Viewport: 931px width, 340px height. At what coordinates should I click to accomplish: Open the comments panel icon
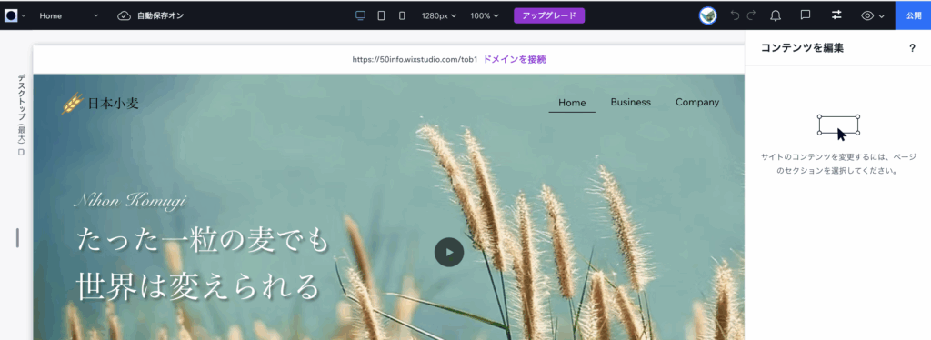806,15
